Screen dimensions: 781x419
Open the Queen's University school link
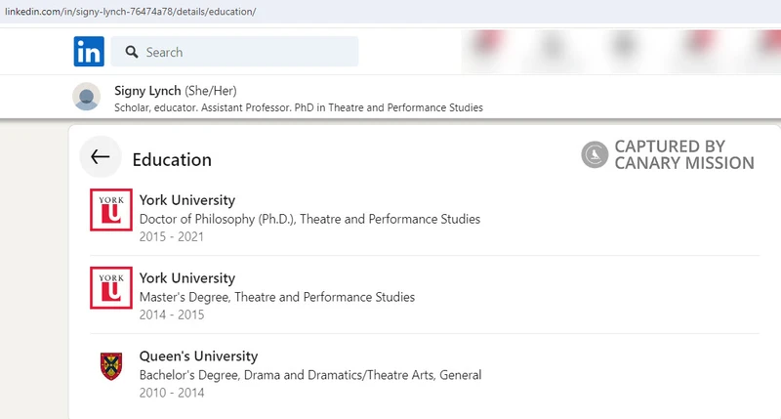tap(198, 356)
